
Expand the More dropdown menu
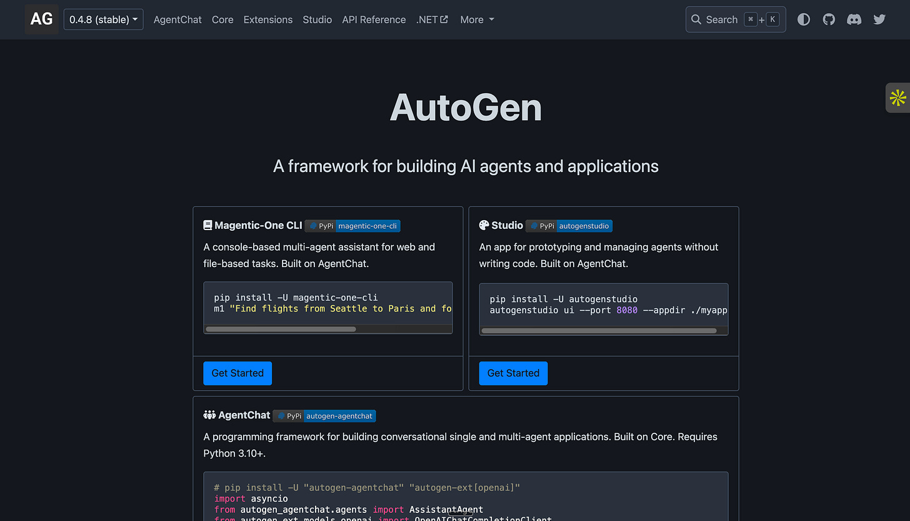[x=477, y=19]
